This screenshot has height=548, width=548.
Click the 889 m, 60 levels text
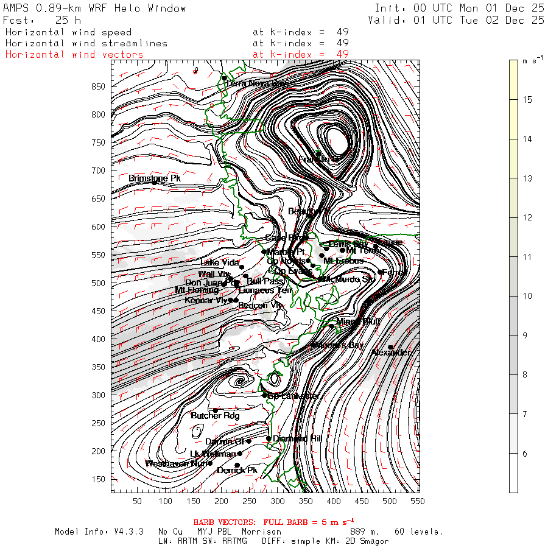[396, 532]
